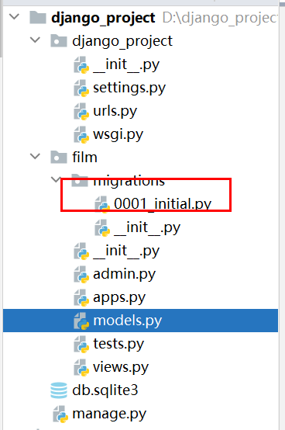Collapse the film folder chevron
The width and height of the screenshot is (285, 430).
(x=36, y=157)
